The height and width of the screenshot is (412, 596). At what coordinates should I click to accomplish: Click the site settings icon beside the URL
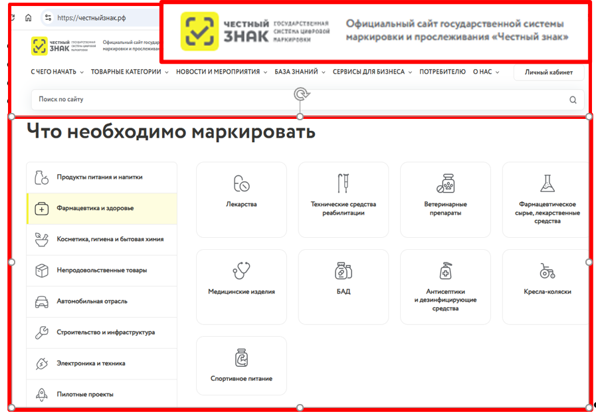coord(48,18)
